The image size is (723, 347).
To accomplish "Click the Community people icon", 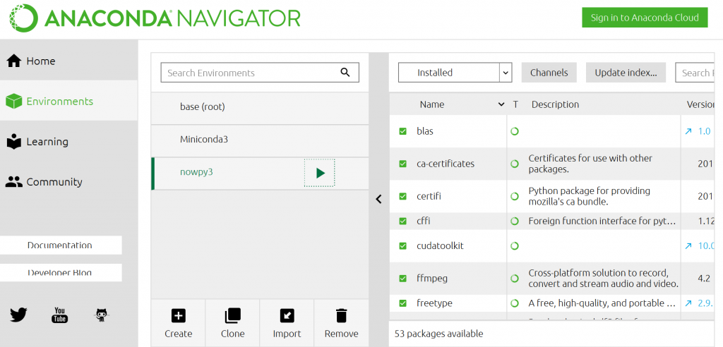I will click(14, 181).
